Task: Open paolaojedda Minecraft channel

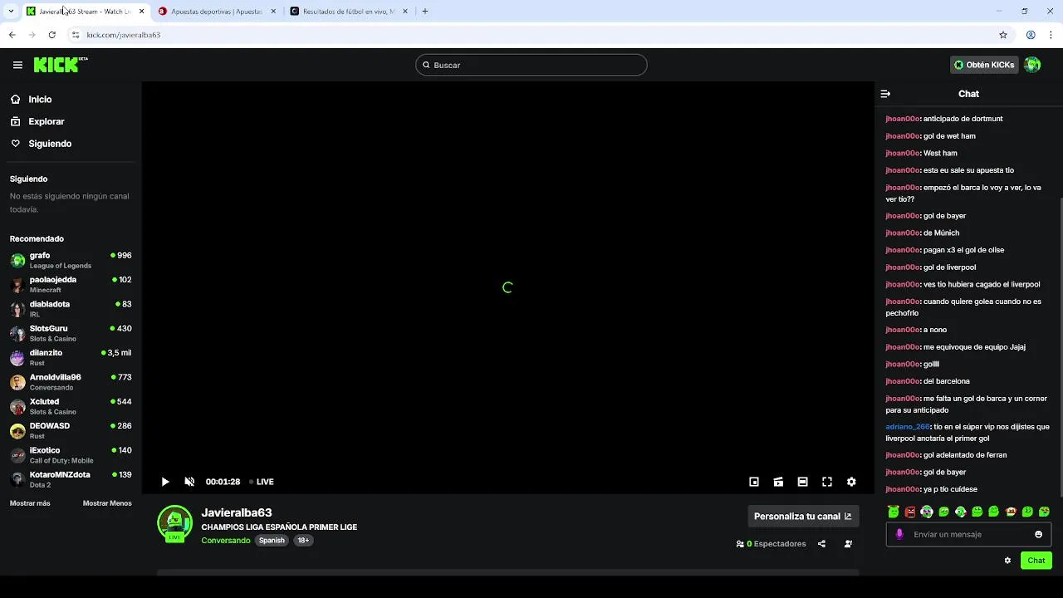Action: (x=71, y=284)
